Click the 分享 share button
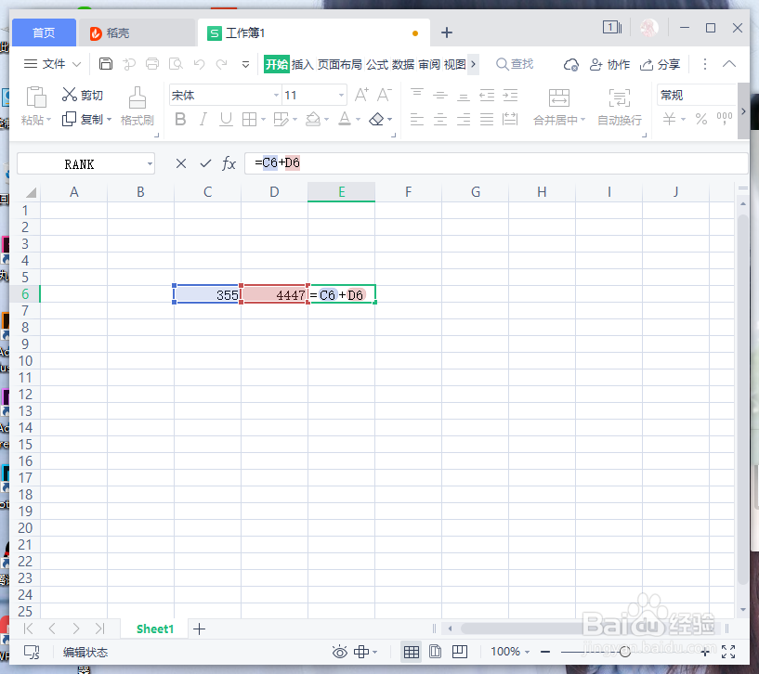 660,64
